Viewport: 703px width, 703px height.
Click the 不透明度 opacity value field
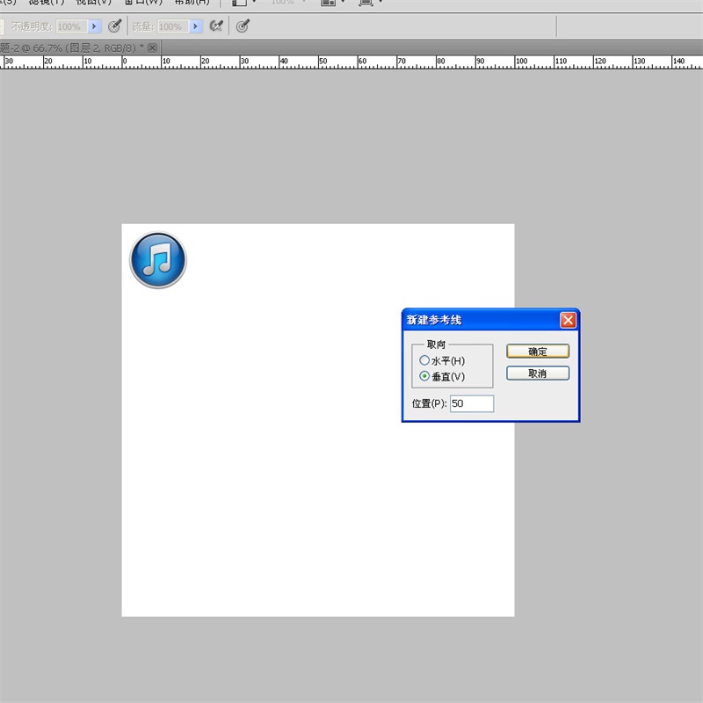pos(70,26)
